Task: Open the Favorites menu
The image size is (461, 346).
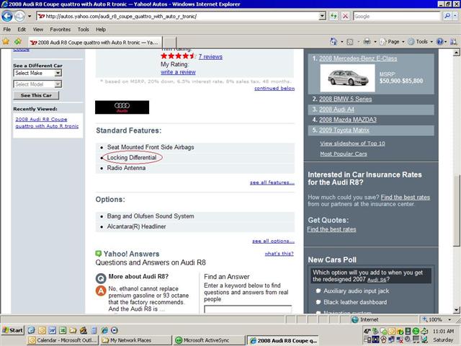Action: (60, 30)
